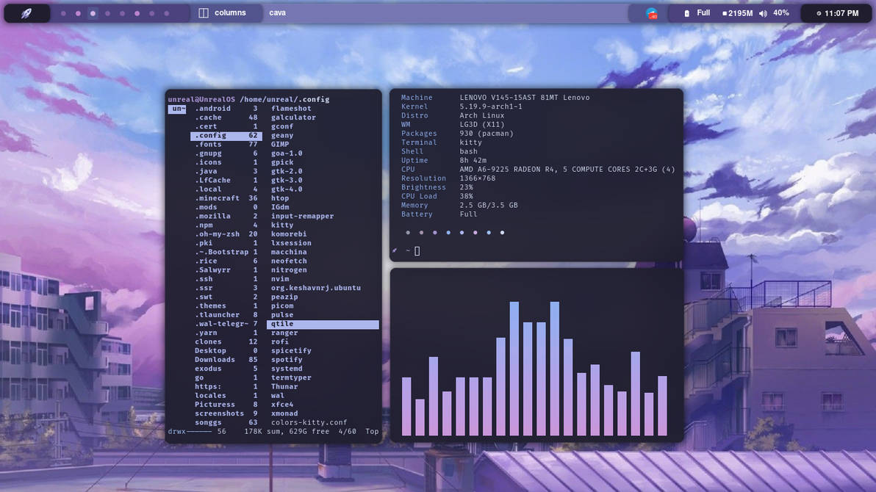Open the nvim folder in ranger
876x492 pixels.
pyautogui.click(x=280, y=278)
